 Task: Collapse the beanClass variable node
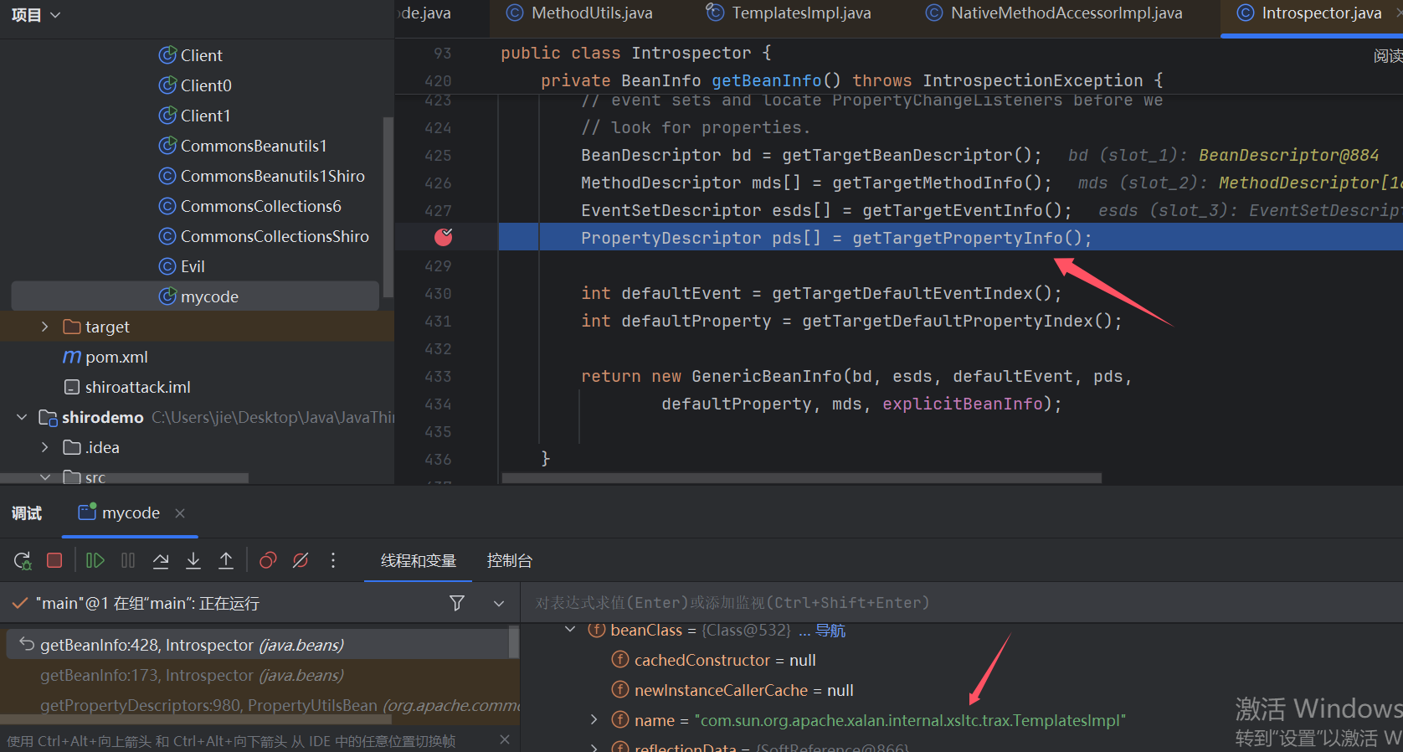point(570,630)
